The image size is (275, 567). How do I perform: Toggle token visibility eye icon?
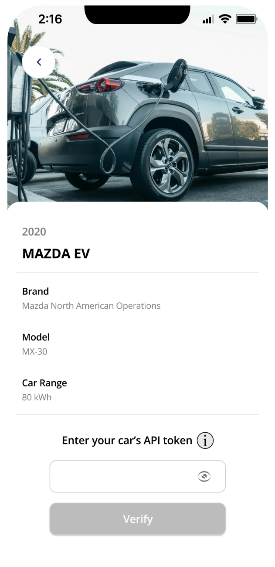pyautogui.click(x=204, y=477)
